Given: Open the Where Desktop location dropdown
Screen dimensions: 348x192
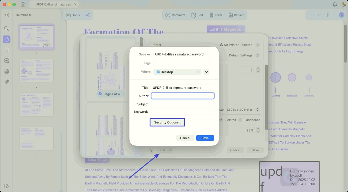Looking at the screenshot, I should click(177, 72).
